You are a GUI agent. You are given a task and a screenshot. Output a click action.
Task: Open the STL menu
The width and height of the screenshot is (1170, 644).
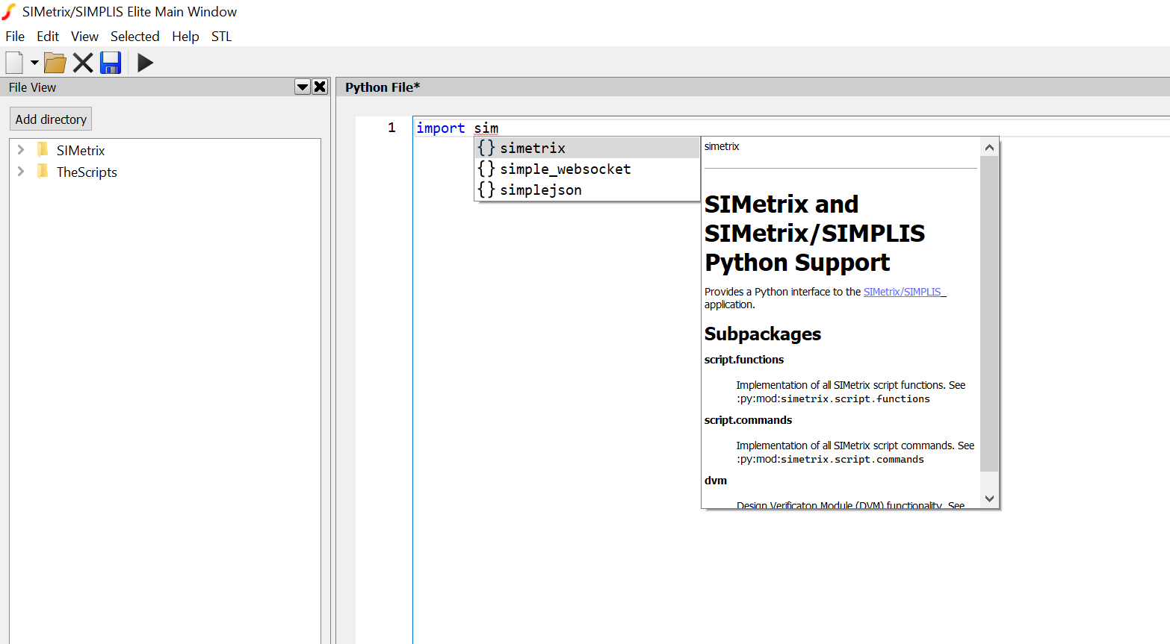point(221,36)
